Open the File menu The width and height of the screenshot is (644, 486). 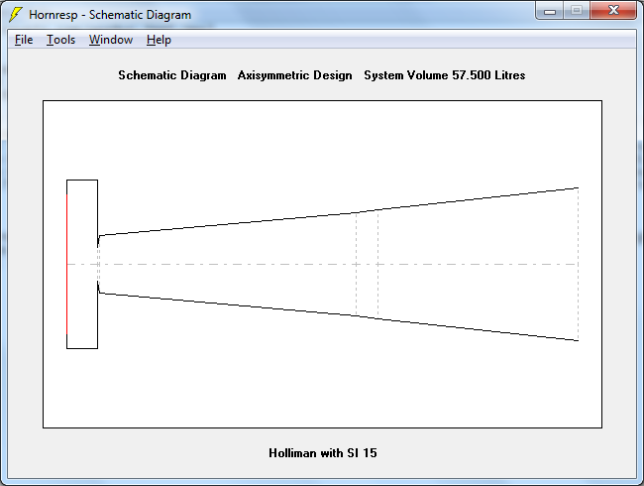pos(24,40)
